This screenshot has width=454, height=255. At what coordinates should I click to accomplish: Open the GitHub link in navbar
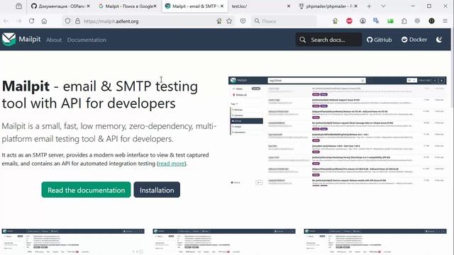click(x=379, y=40)
